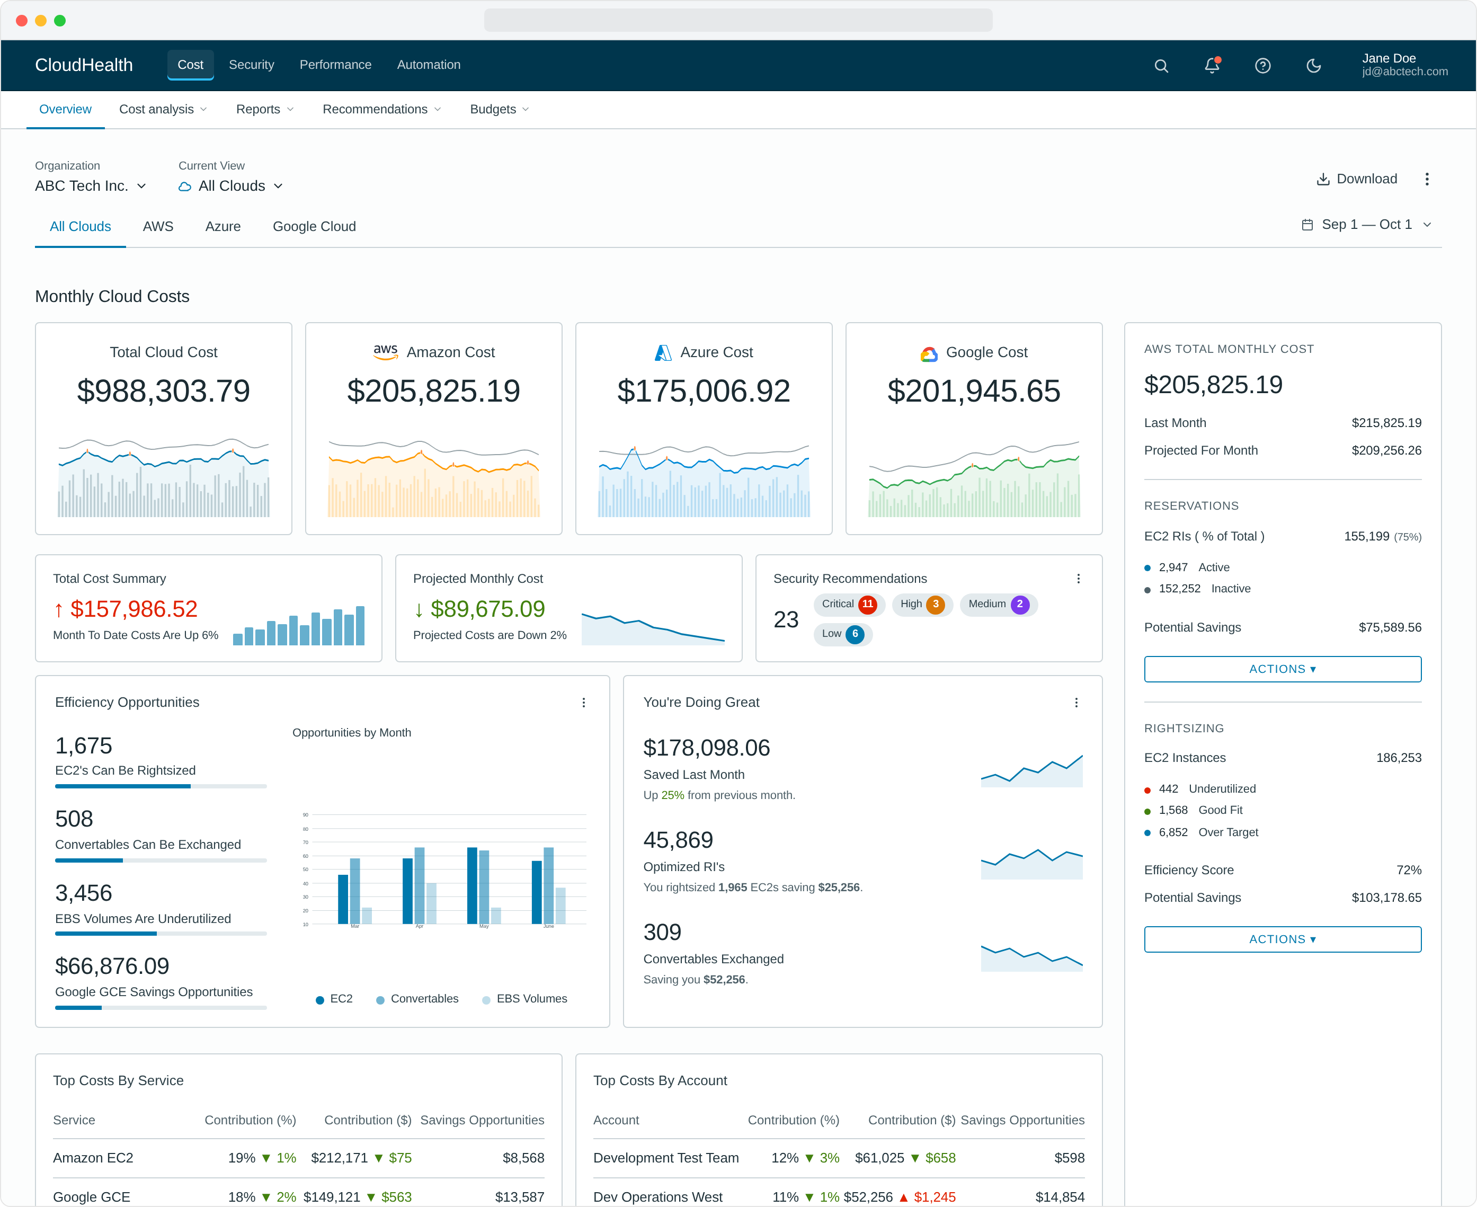The width and height of the screenshot is (1477, 1207).
Task: Click EC2 legend dot in chart
Action: 320,1000
